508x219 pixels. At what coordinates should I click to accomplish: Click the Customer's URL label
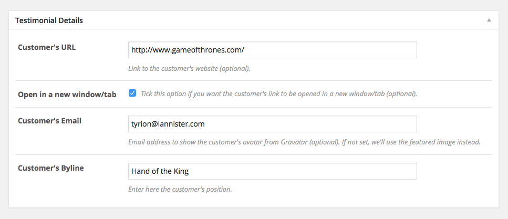point(47,47)
